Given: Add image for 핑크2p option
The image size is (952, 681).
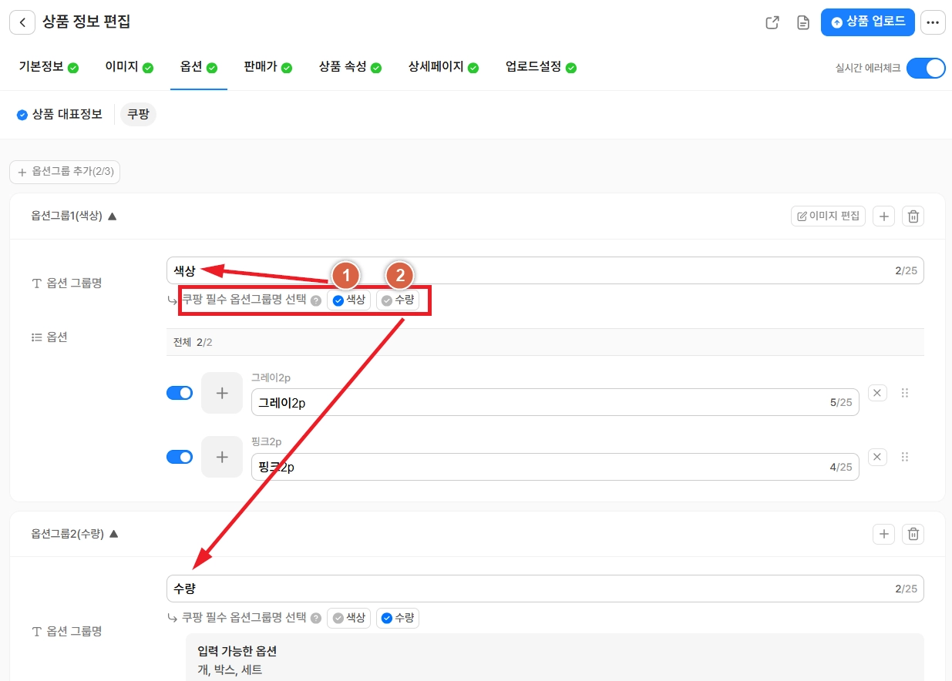Looking at the screenshot, I should [x=222, y=457].
